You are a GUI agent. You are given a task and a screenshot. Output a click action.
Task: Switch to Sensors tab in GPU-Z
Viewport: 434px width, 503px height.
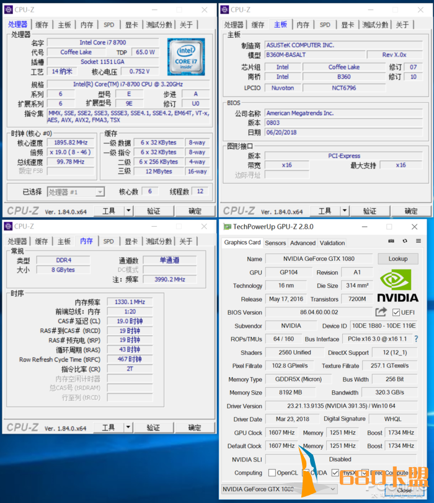[275, 243]
